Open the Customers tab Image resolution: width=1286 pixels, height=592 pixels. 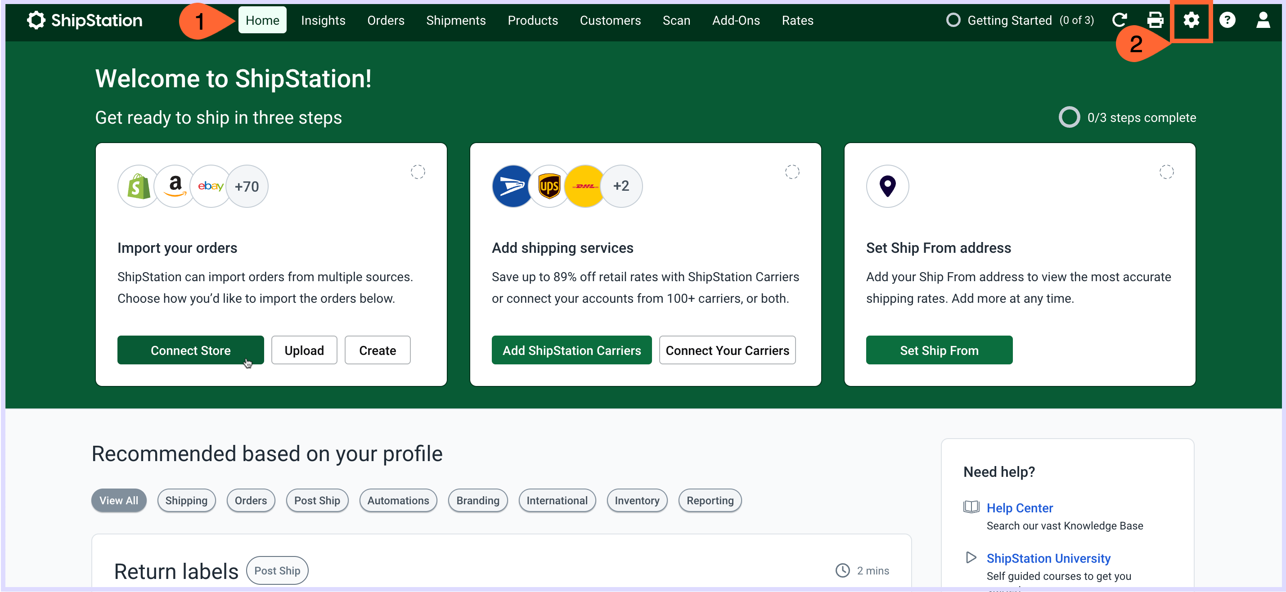click(610, 20)
